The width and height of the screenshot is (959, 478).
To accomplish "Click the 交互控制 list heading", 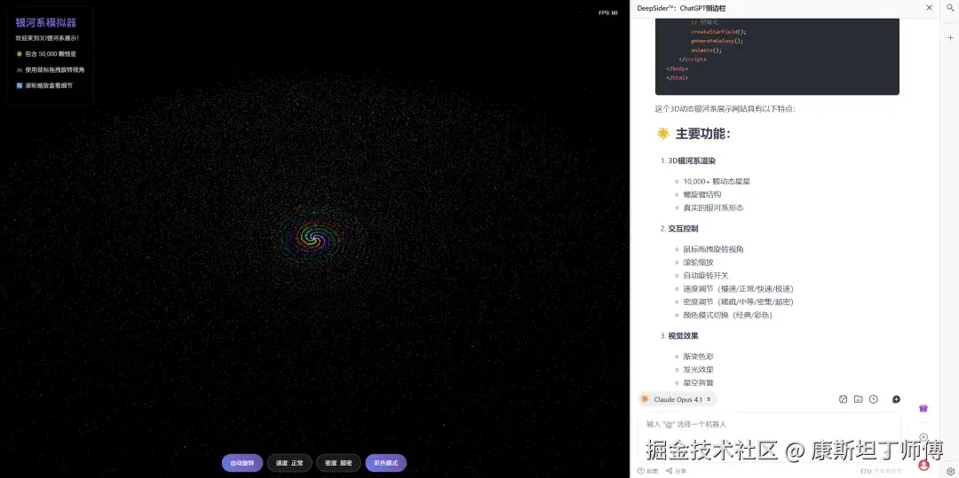I will [683, 228].
